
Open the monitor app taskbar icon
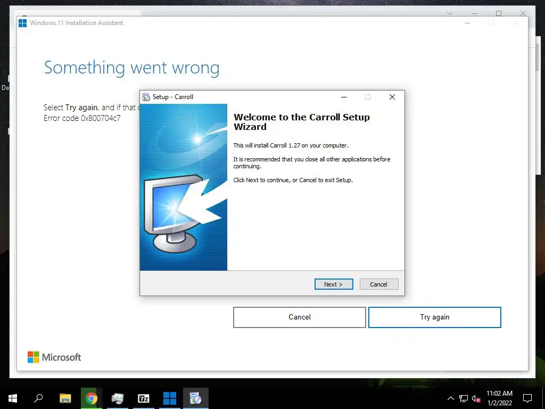coord(118,398)
